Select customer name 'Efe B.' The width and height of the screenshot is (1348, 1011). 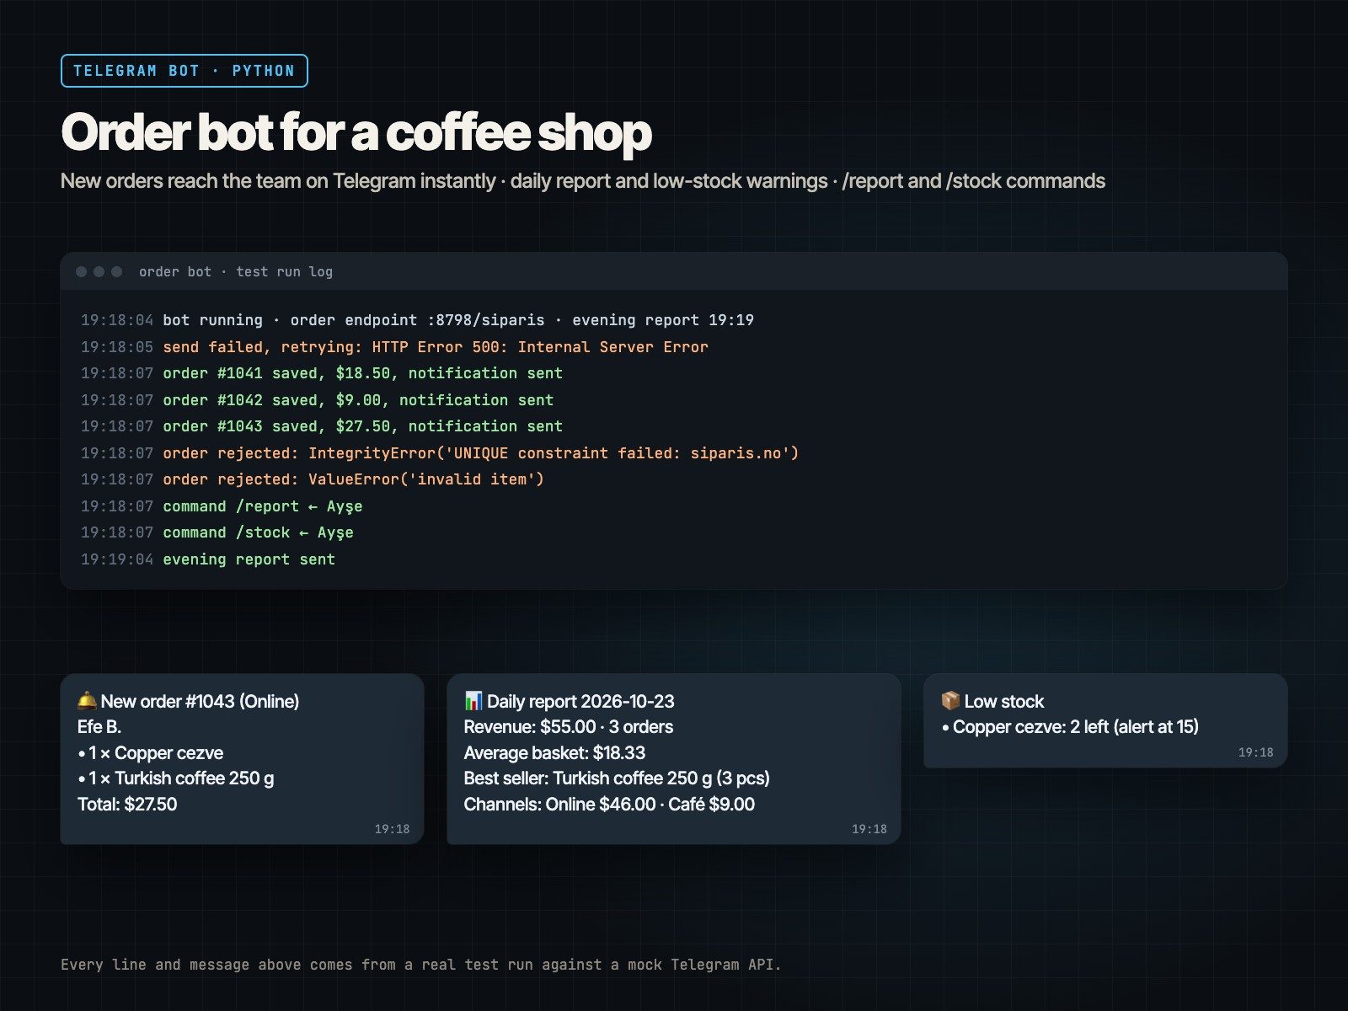[x=99, y=727]
